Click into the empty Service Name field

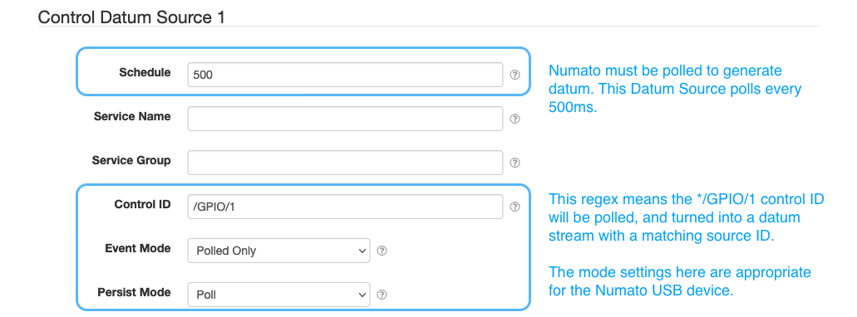click(x=345, y=119)
